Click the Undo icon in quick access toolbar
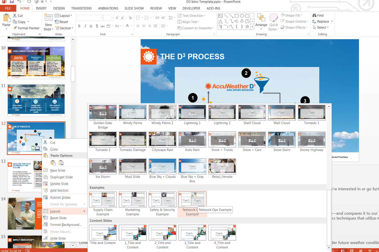The width and height of the screenshot is (379, 252). point(19,2)
